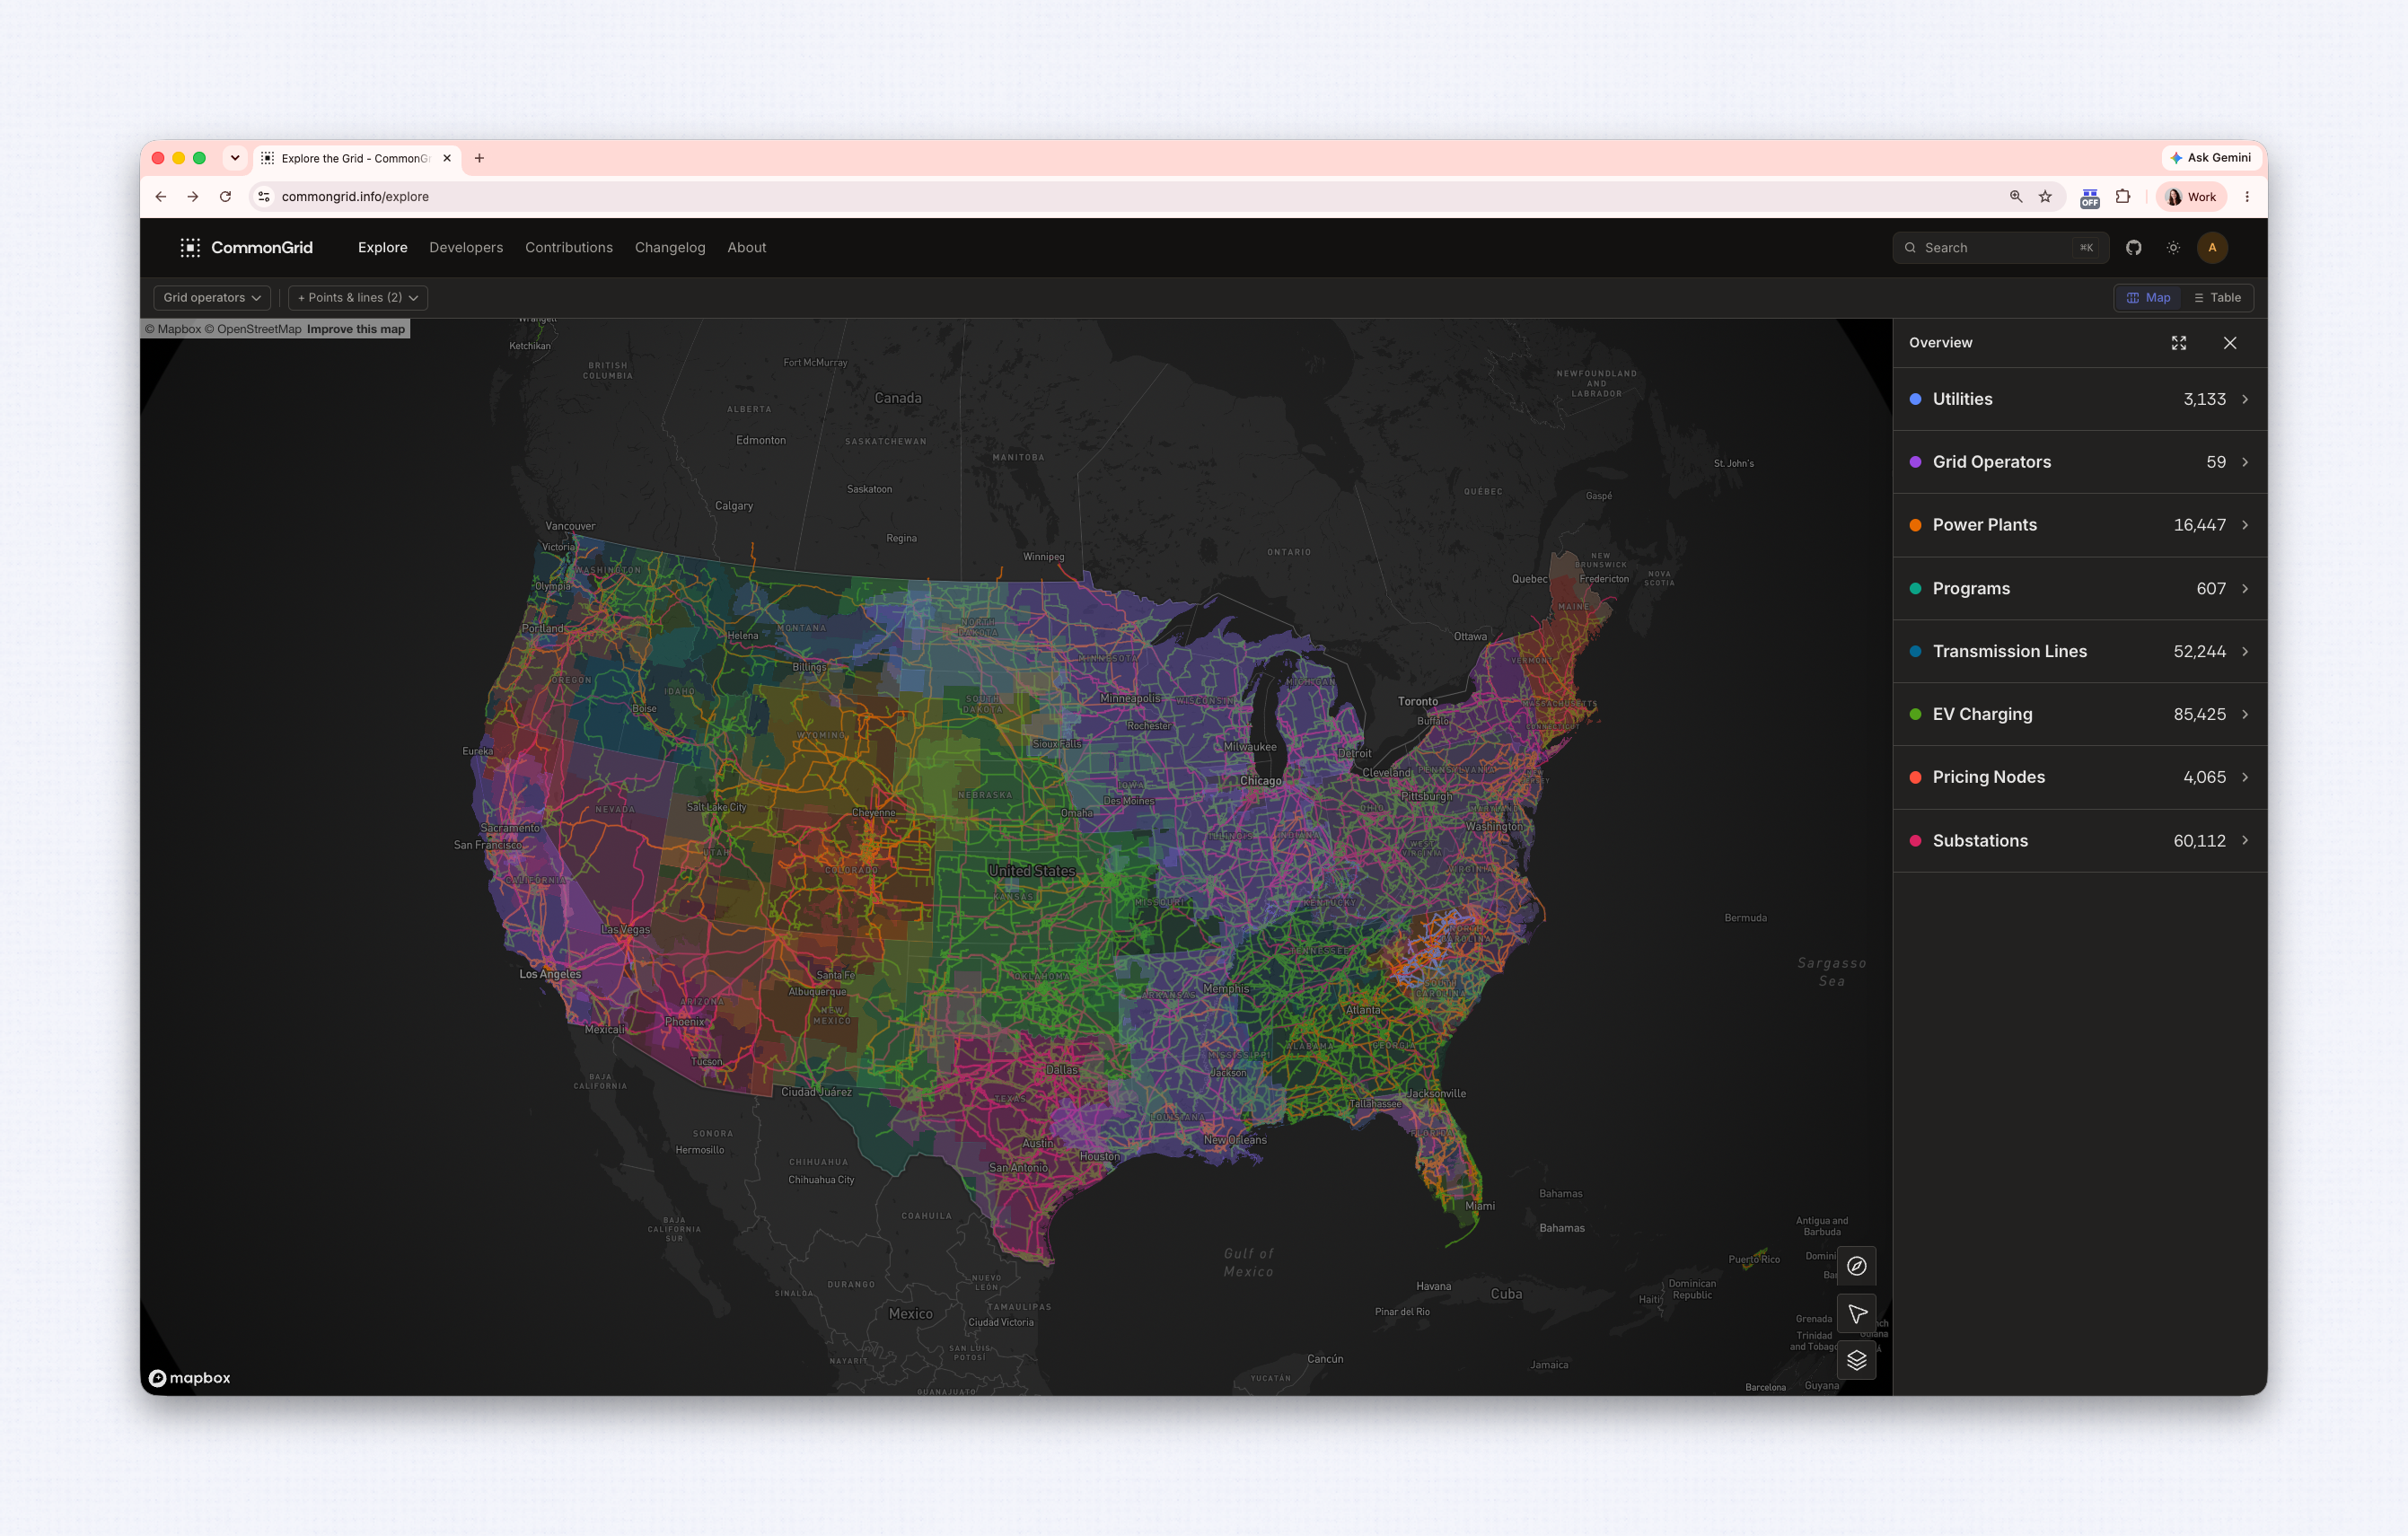The width and height of the screenshot is (2408, 1536).
Task: Expand the Transmission Lines row
Action: click(x=2080, y=651)
